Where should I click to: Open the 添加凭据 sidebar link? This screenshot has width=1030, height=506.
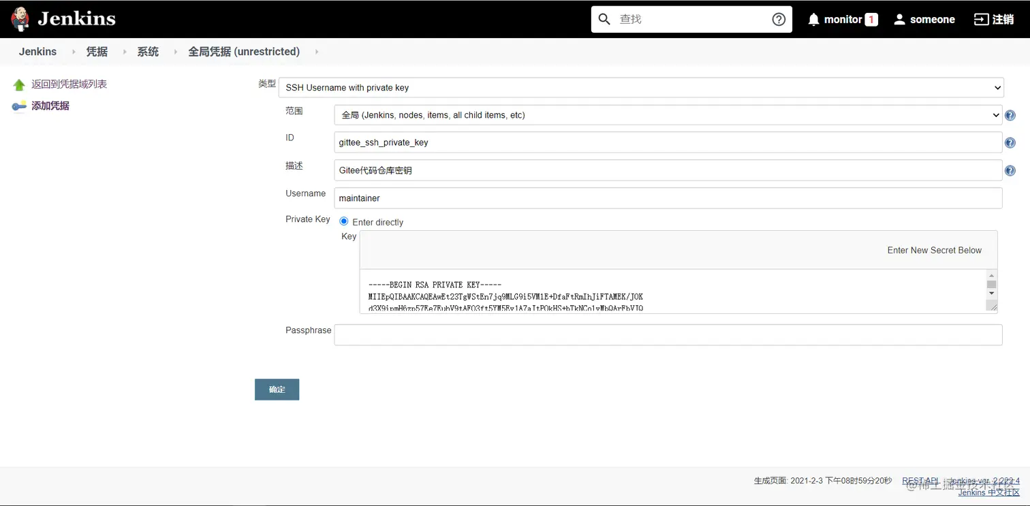pyautogui.click(x=50, y=106)
